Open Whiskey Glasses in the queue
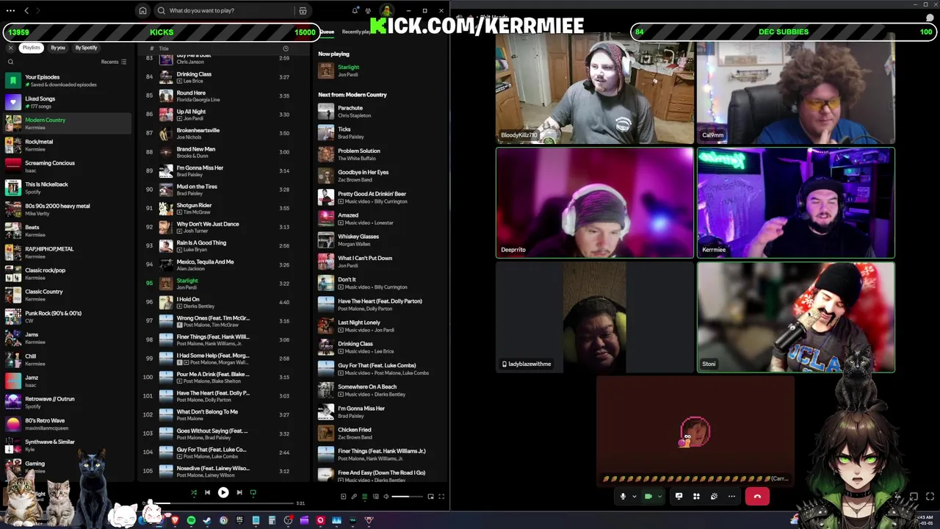Image resolution: width=940 pixels, height=529 pixels. (x=378, y=240)
